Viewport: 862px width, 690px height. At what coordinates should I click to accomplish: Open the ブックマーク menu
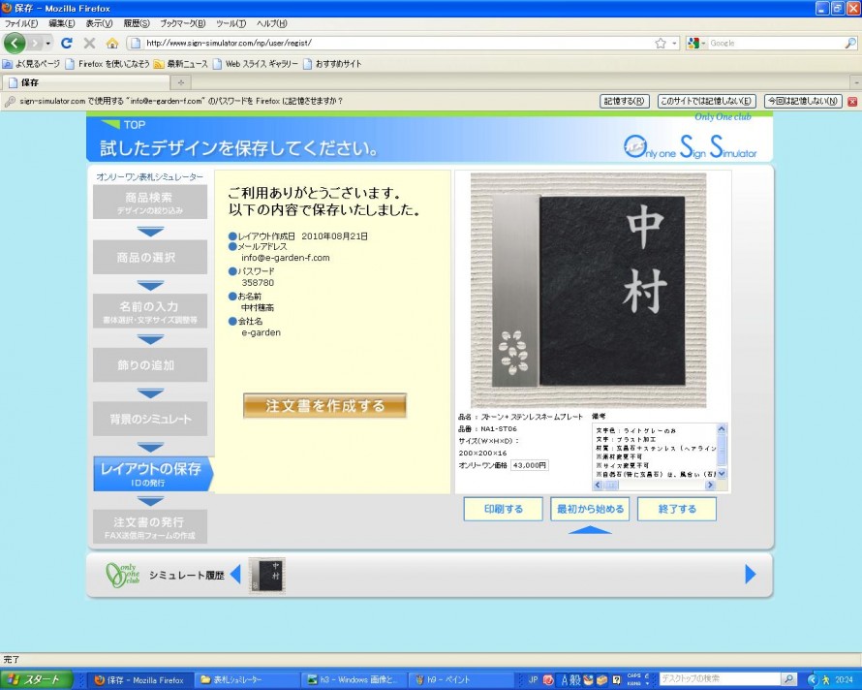182,23
